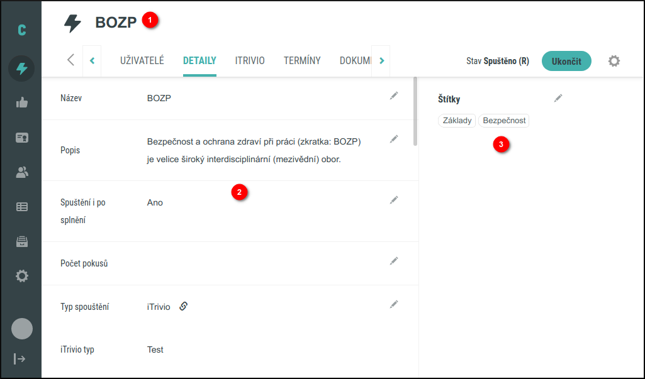
Task: Click the Bezpečnost tag
Action: pos(503,121)
